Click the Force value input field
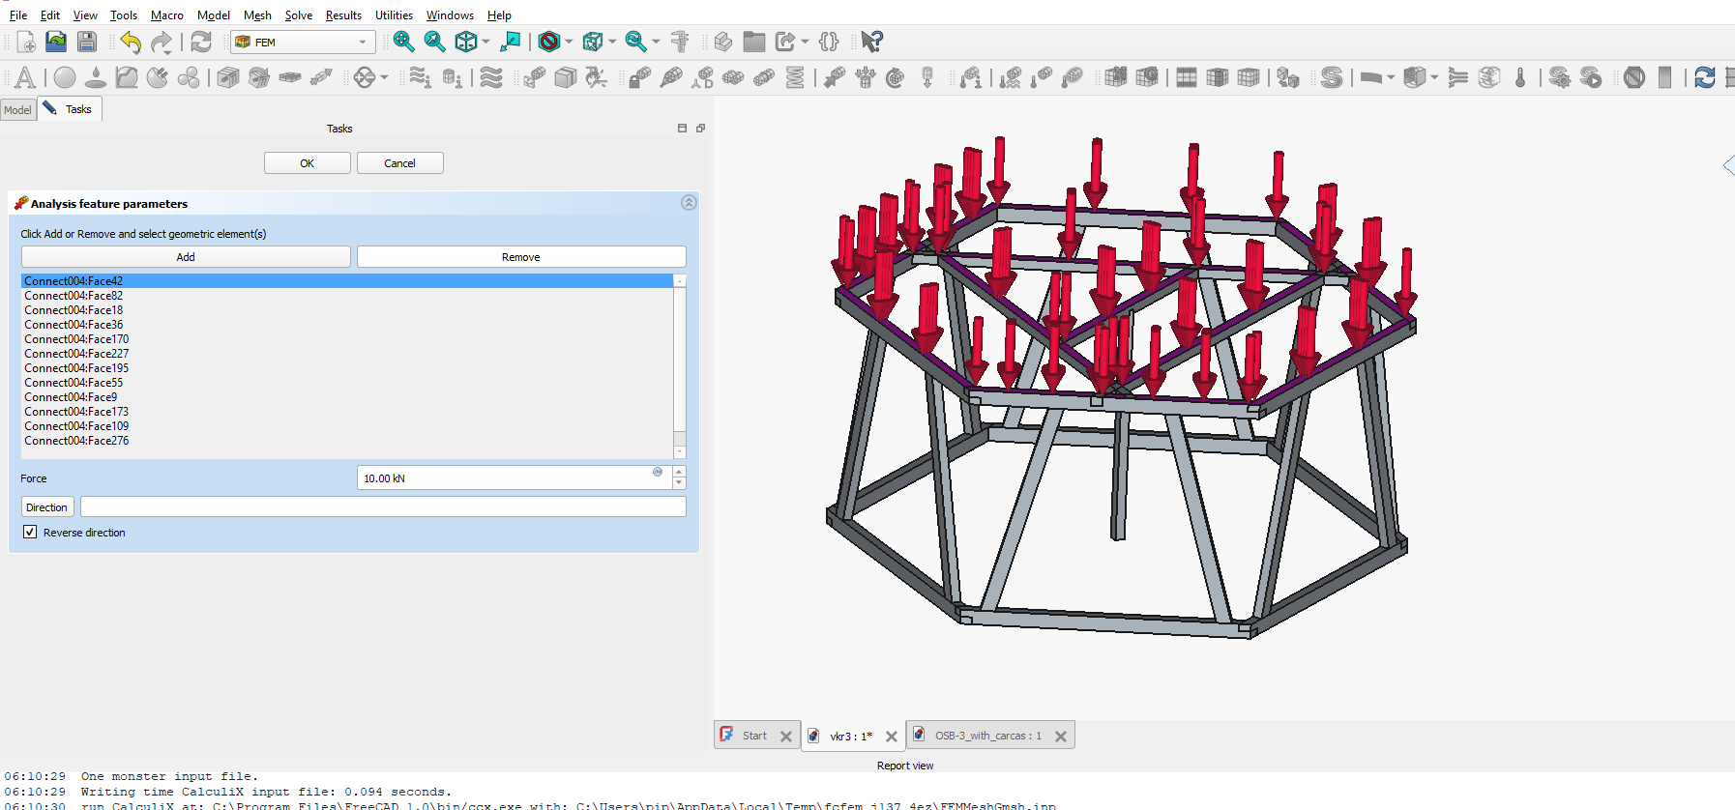 point(503,478)
